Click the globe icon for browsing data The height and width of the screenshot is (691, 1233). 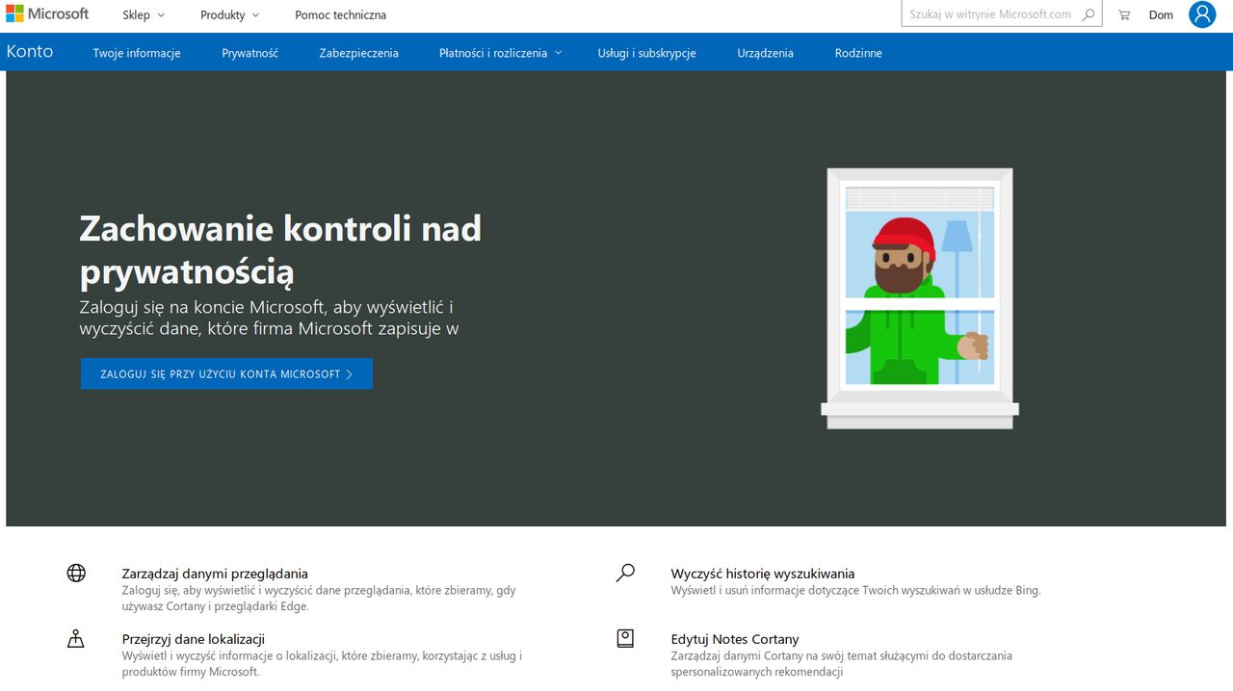pos(76,574)
